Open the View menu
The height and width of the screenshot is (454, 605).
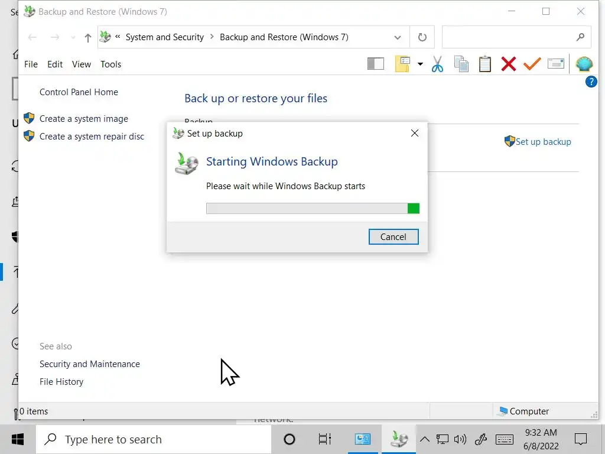pos(82,64)
